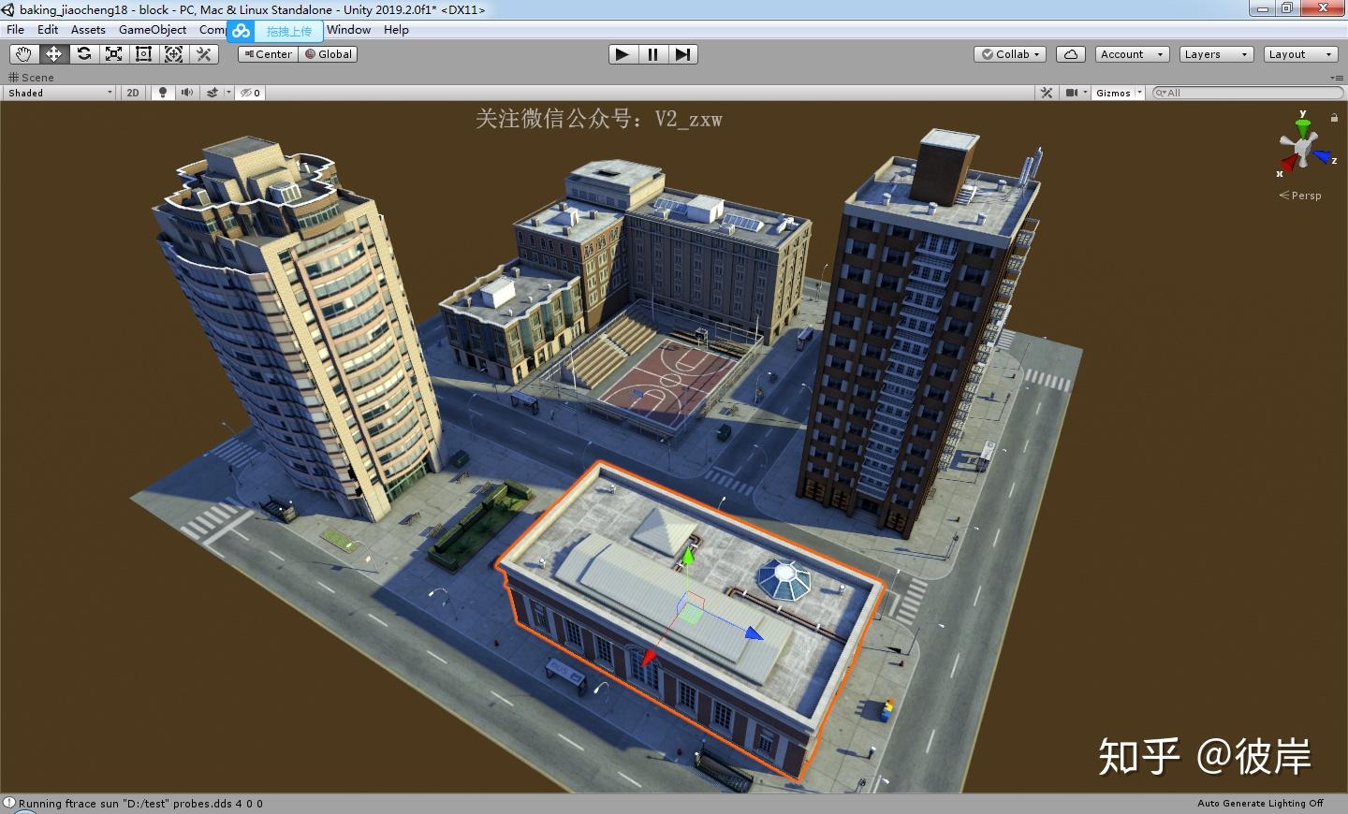Screen dimensions: 1348x814
Task: Open custom editor tools in main toolbar
Action: coord(204,54)
